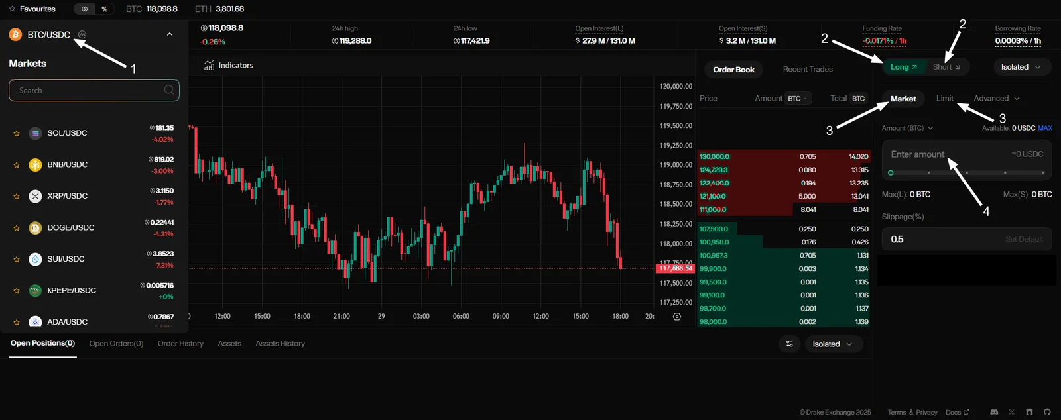Click the positions filter settings icon
This screenshot has height=420, width=1061.
(x=789, y=344)
